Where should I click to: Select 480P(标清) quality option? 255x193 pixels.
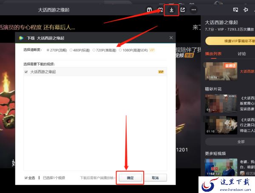point(80,50)
